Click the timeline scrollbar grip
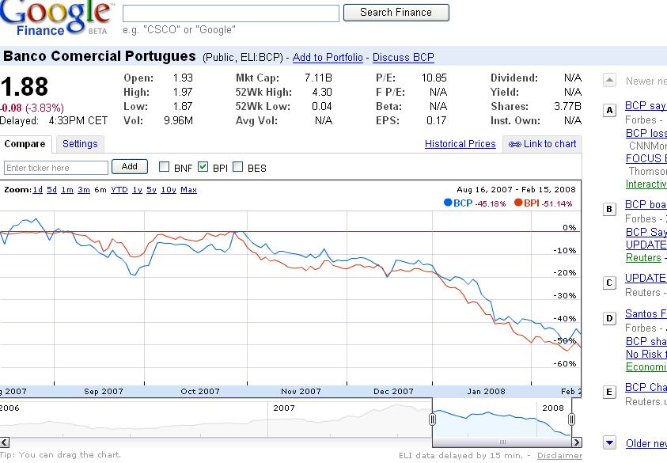 (x=502, y=442)
